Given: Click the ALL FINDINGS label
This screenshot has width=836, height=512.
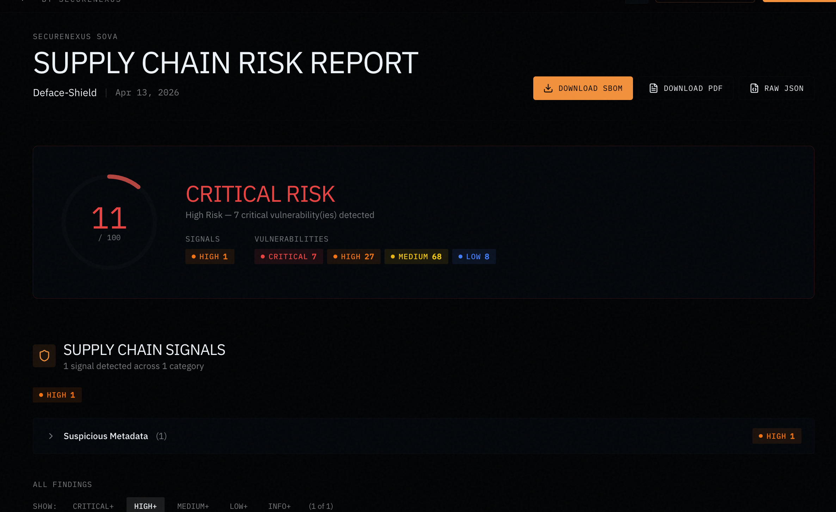Looking at the screenshot, I should coord(62,485).
